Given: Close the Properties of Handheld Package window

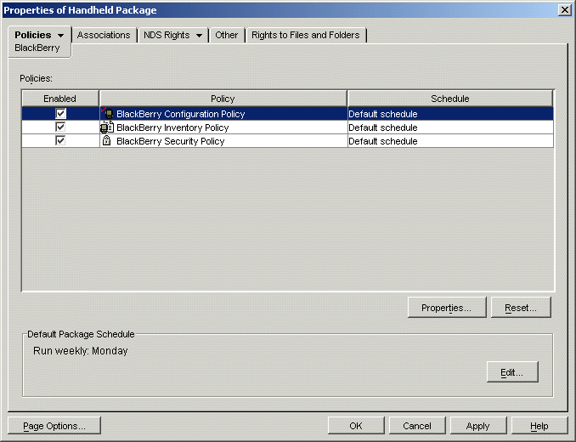Looking at the screenshot, I should [564, 10].
